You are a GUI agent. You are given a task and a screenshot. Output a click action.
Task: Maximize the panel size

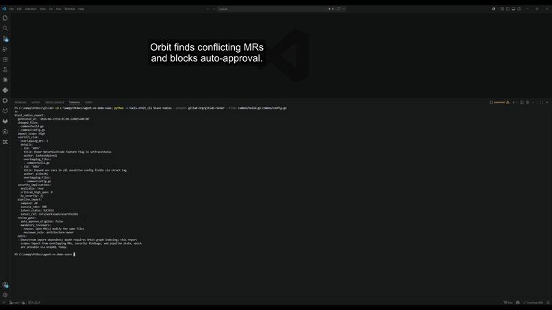coord(541,103)
